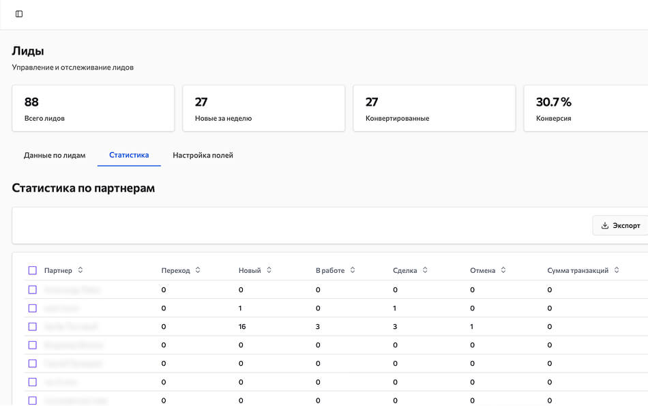Image resolution: width=648 pixels, height=406 pixels.
Task: Switch to Настройка полей tab
Action: (x=203, y=156)
